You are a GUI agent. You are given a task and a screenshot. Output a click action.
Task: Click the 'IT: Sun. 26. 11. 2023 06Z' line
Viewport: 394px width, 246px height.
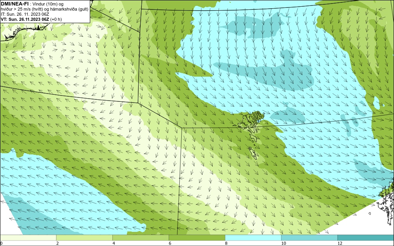tap(25, 14)
